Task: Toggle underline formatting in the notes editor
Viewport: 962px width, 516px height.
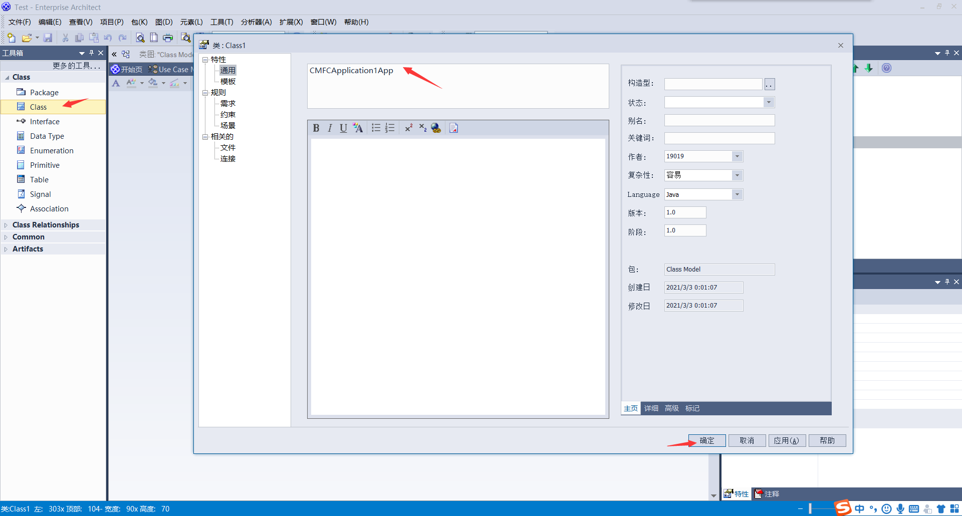Action: (343, 128)
